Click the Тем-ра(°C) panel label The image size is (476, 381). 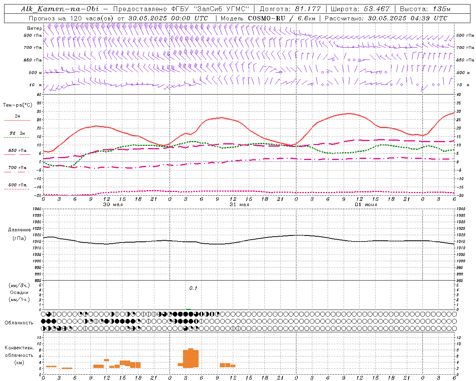tap(17, 105)
